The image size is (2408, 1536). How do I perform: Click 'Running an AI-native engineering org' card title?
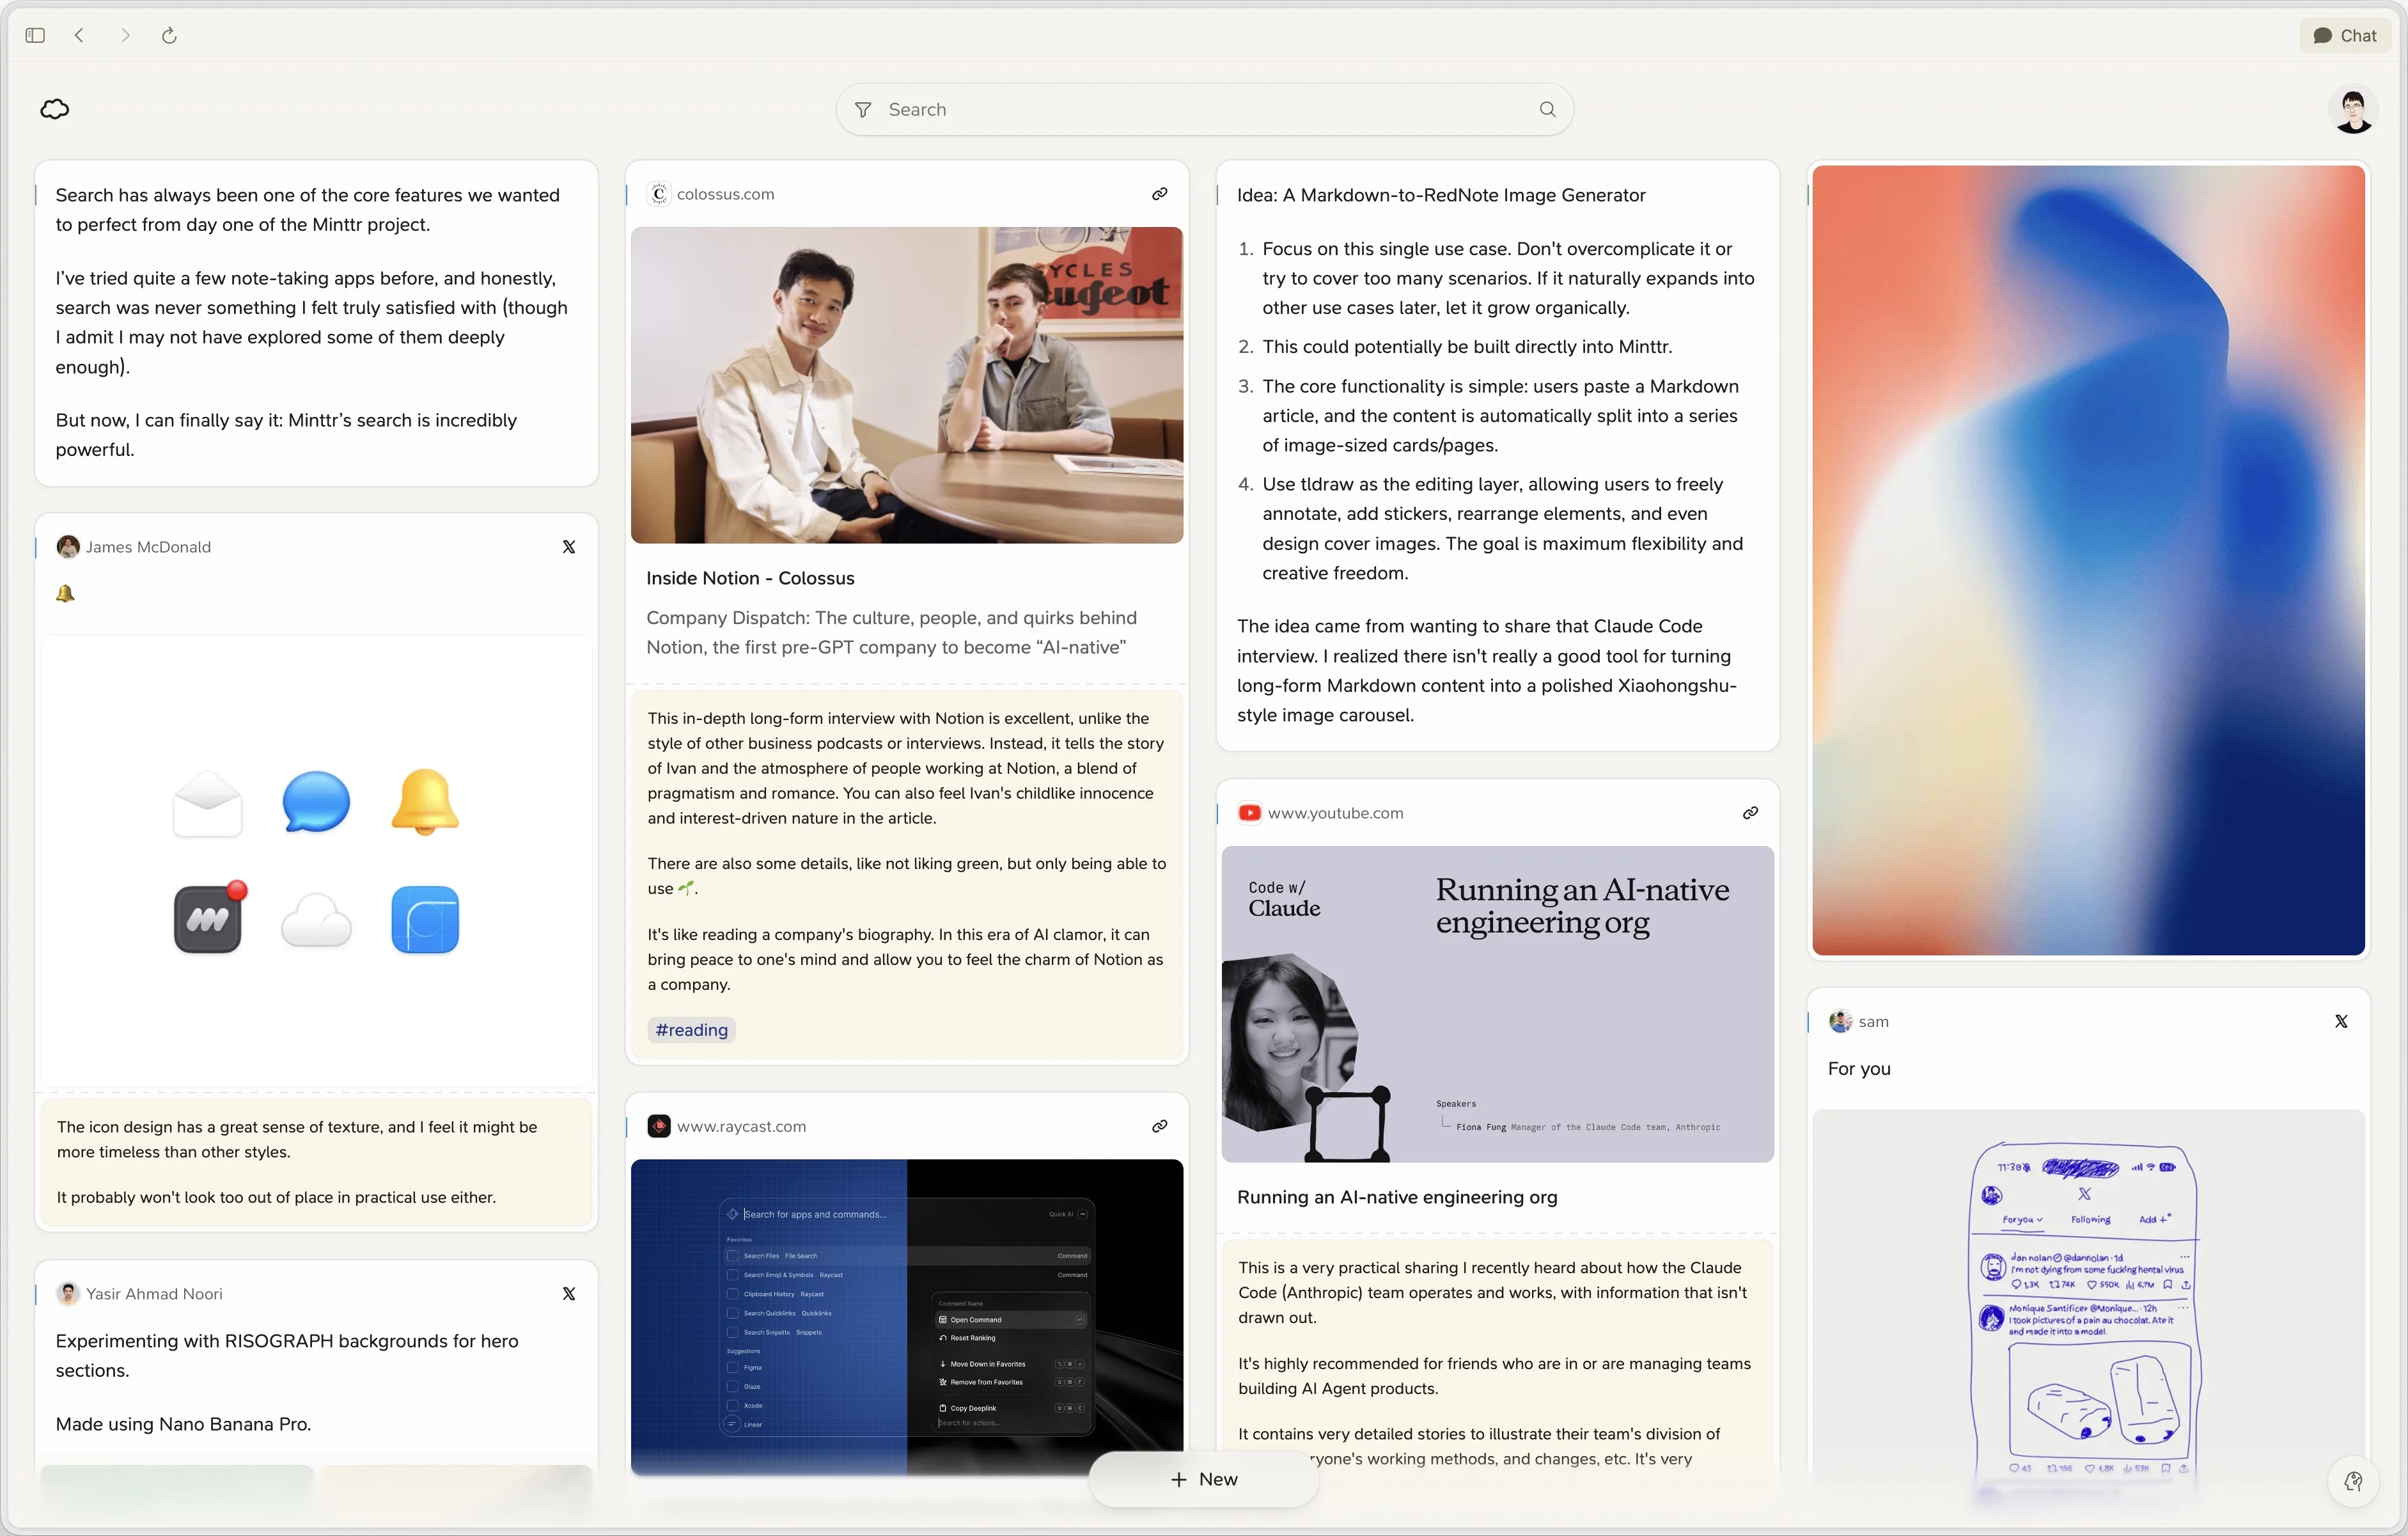1397,1197
